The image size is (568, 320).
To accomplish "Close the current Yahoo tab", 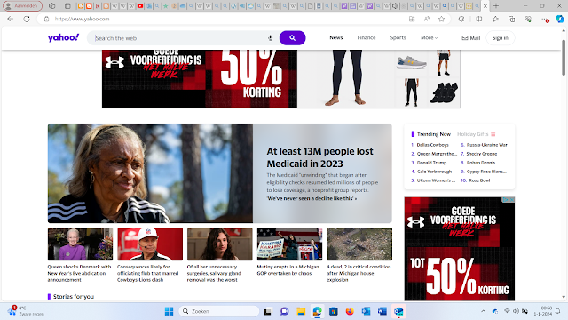I will 485,6.
